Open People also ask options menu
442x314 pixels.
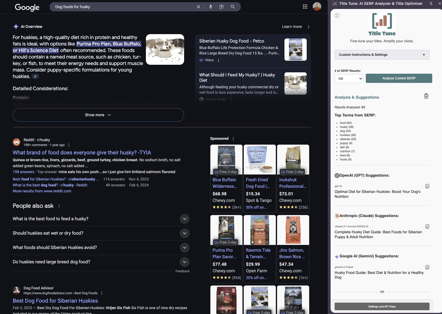click(x=59, y=206)
